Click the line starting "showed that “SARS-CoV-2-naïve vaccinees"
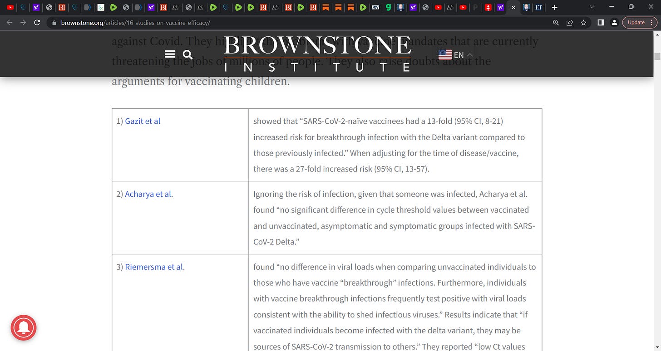 point(378,121)
